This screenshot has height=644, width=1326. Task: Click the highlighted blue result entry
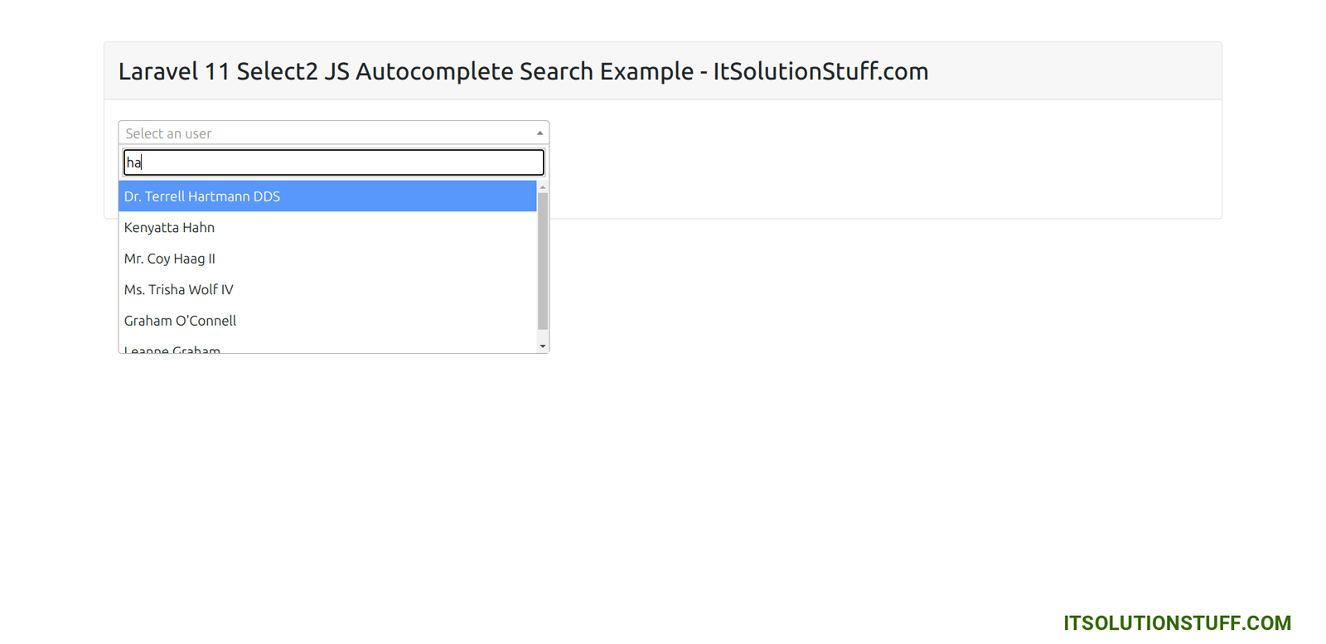point(328,196)
